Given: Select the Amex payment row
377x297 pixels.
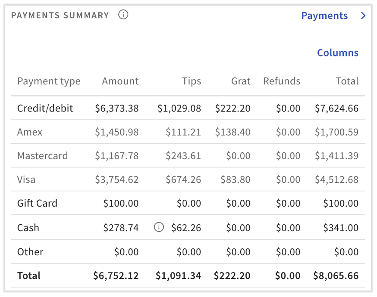Looking at the screenshot, I should (x=30, y=132).
